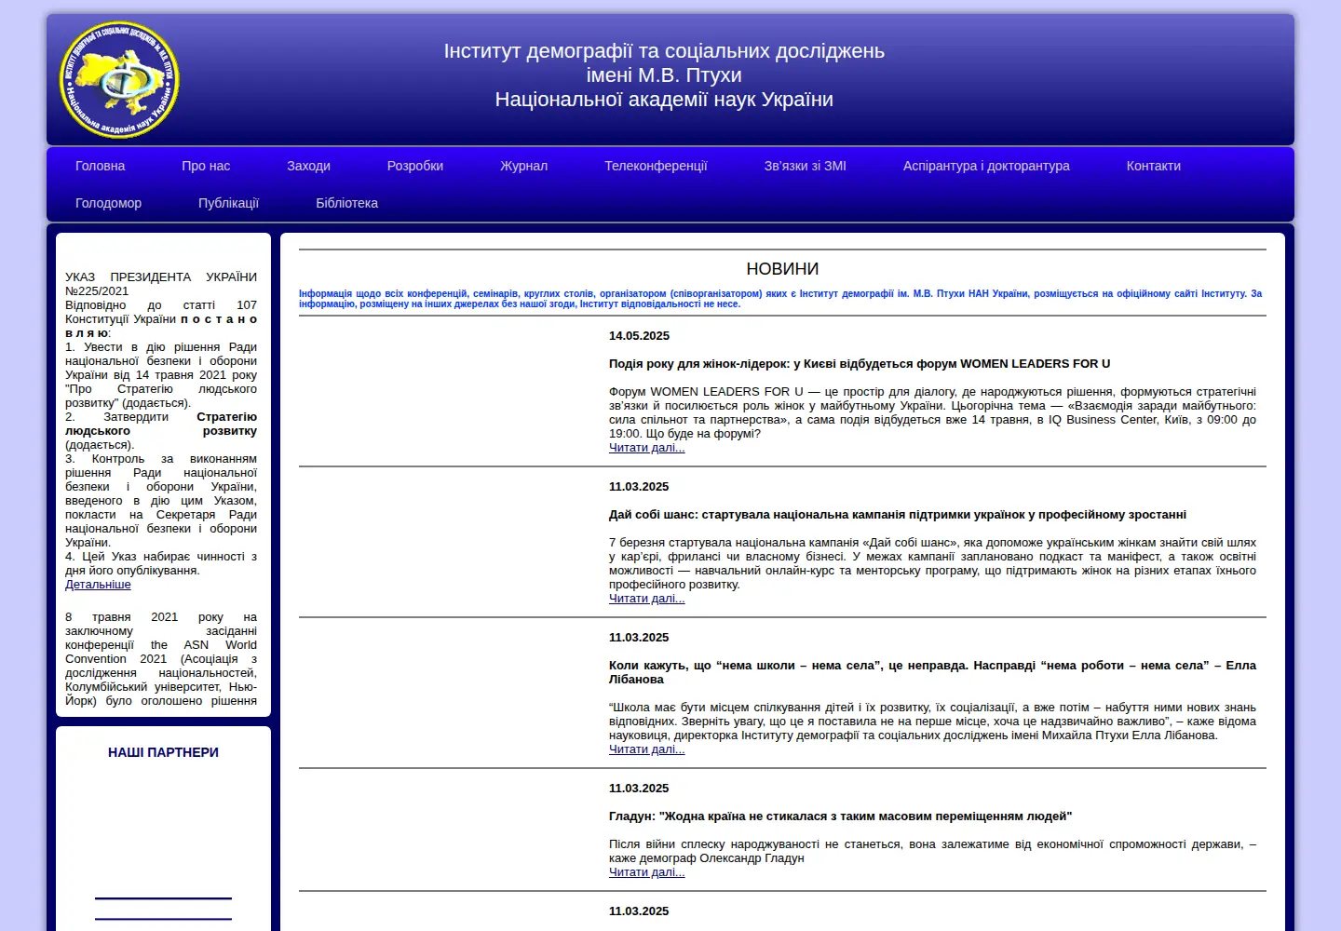Open the Контакти page
This screenshot has width=1341, height=931.
[1153, 166]
